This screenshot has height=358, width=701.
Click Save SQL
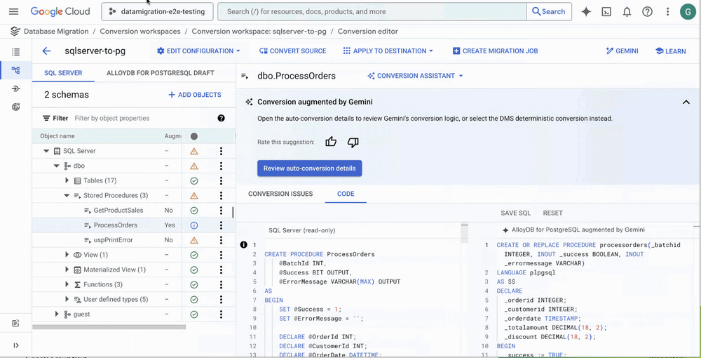(515, 213)
